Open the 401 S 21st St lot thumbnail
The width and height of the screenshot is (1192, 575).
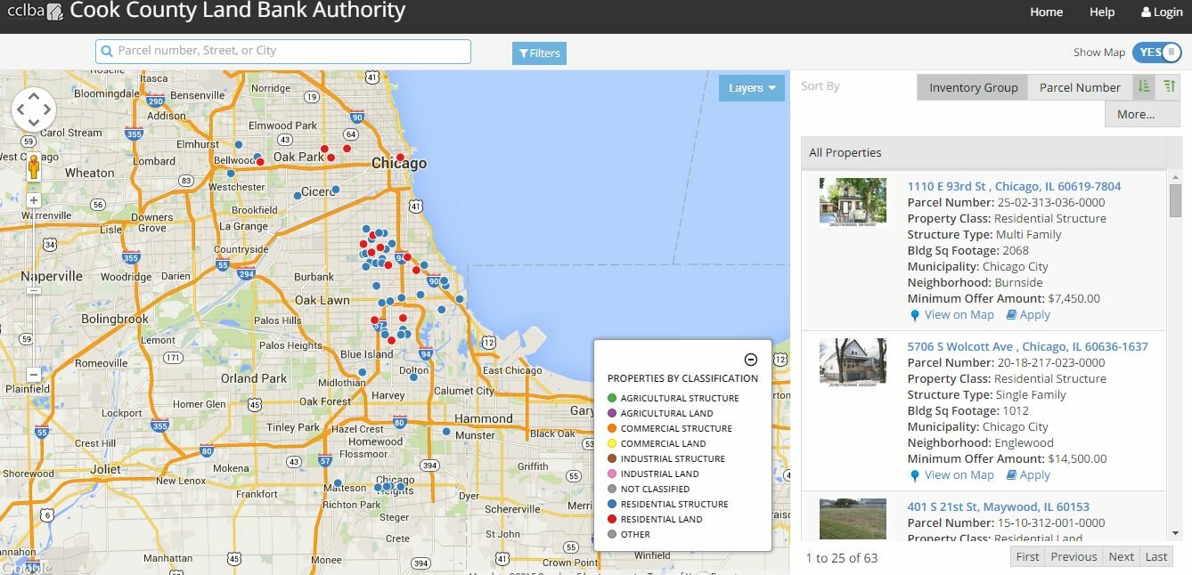(853, 519)
